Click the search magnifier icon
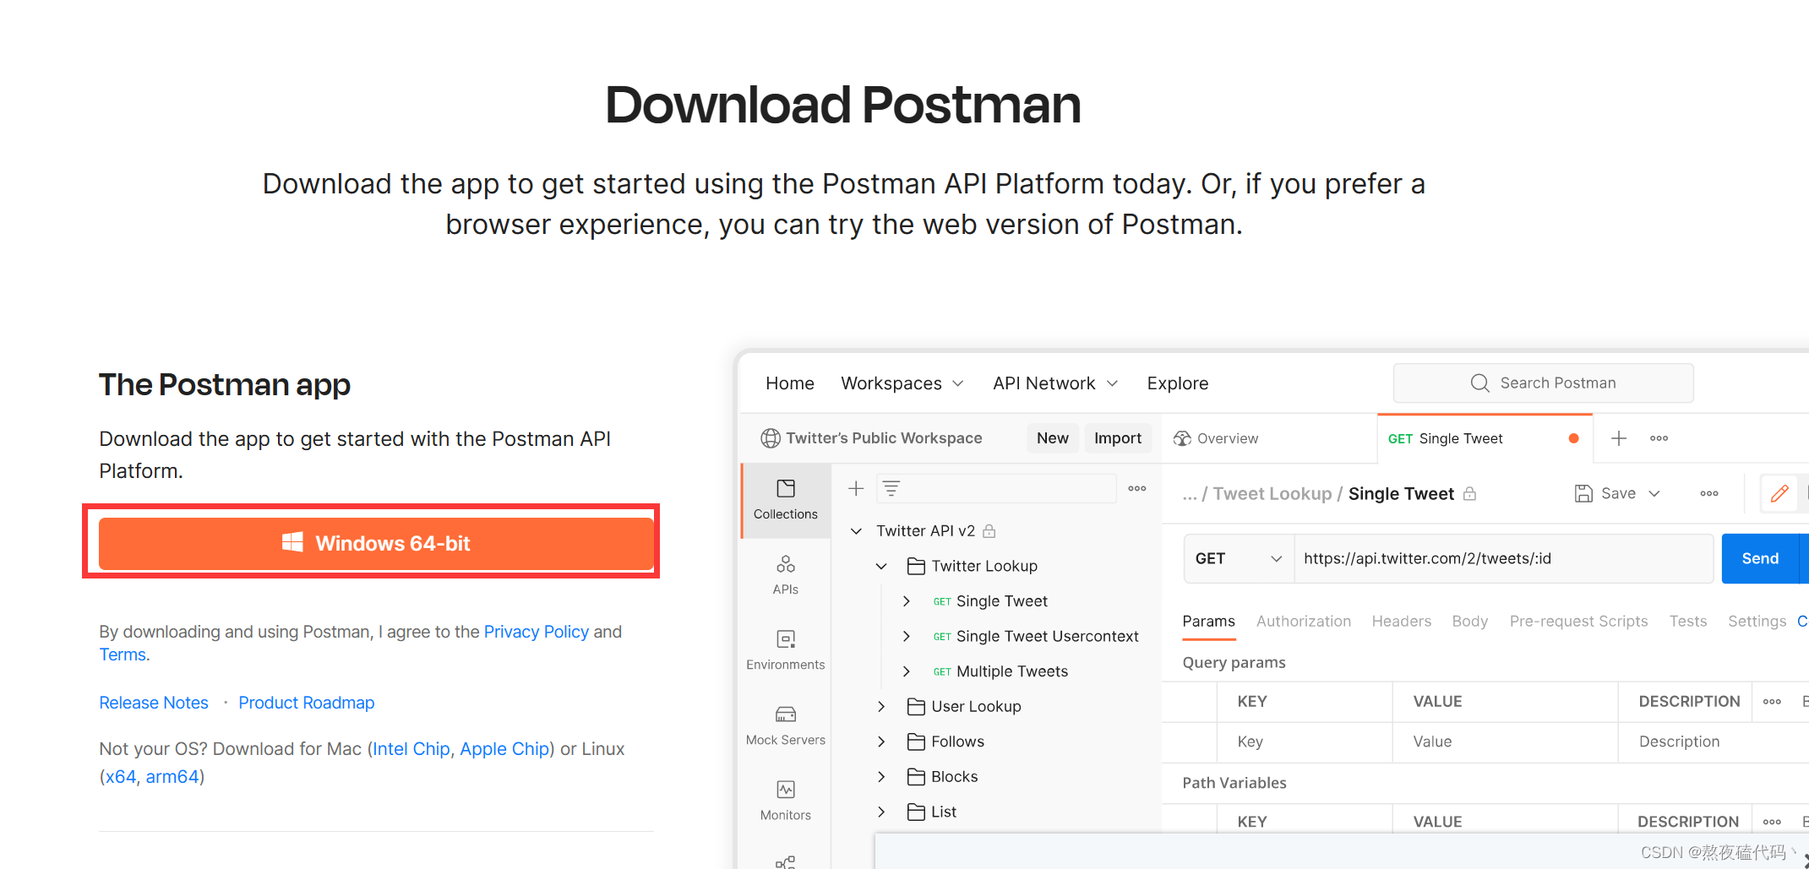Image resolution: width=1809 pixels, height=869 pixels. [x=1479, y=383]
